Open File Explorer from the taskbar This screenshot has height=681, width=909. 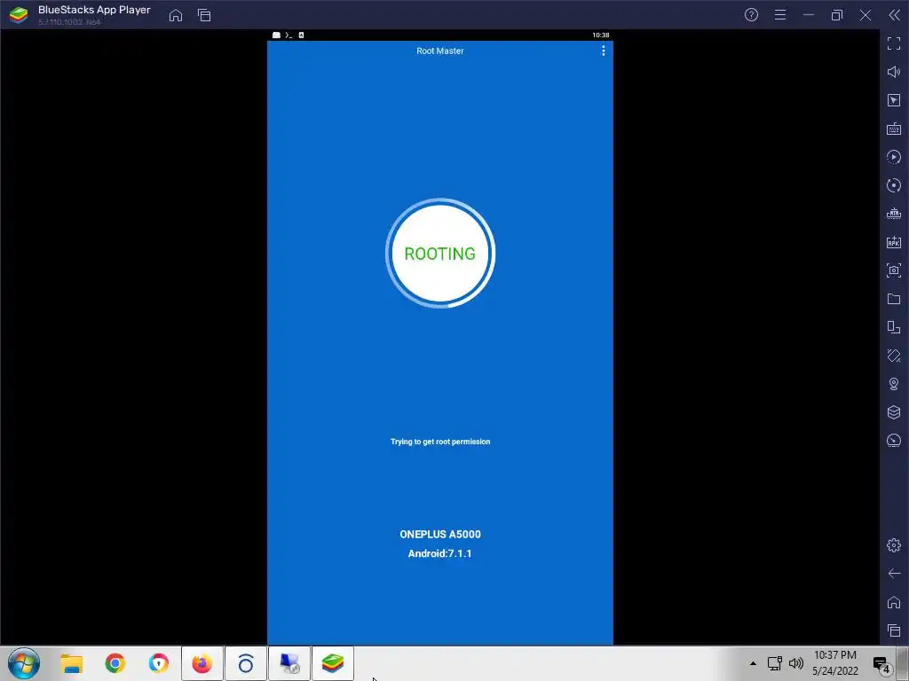(72, 663)
